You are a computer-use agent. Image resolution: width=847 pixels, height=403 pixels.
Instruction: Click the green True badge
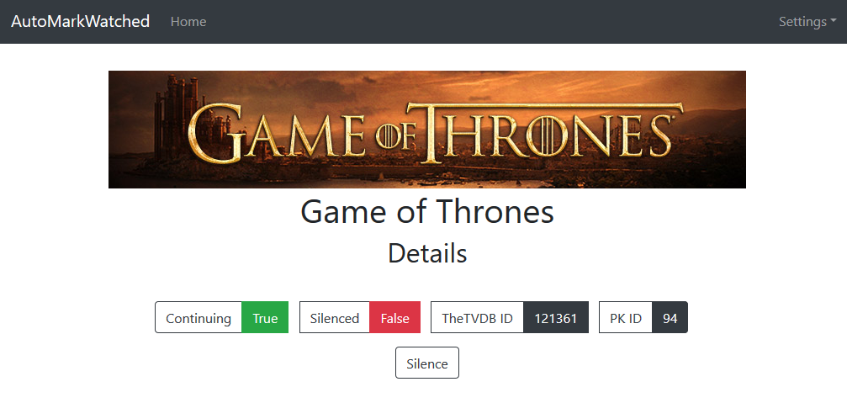click(x=265, y=318)
